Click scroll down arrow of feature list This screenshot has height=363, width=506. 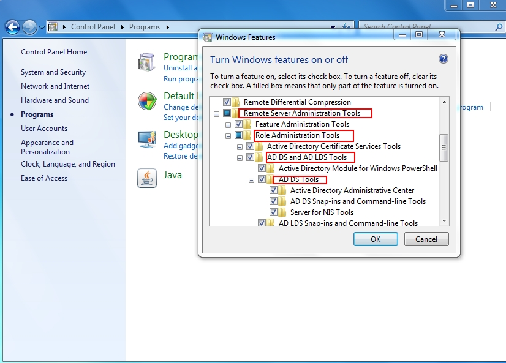click(x=444, y=221)
